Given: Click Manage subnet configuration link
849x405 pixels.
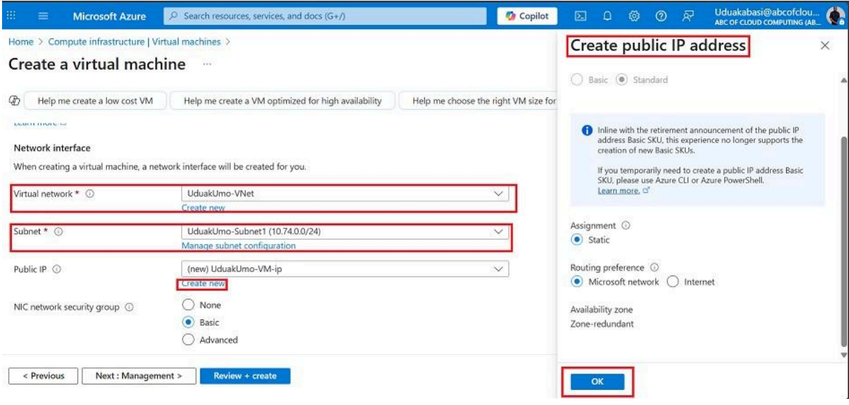Looking at the screenshot, I should [x=238, y=245].
